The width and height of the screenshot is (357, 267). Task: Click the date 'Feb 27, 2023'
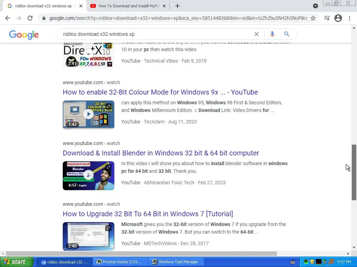pyautogui.click(x=212, y=183)
